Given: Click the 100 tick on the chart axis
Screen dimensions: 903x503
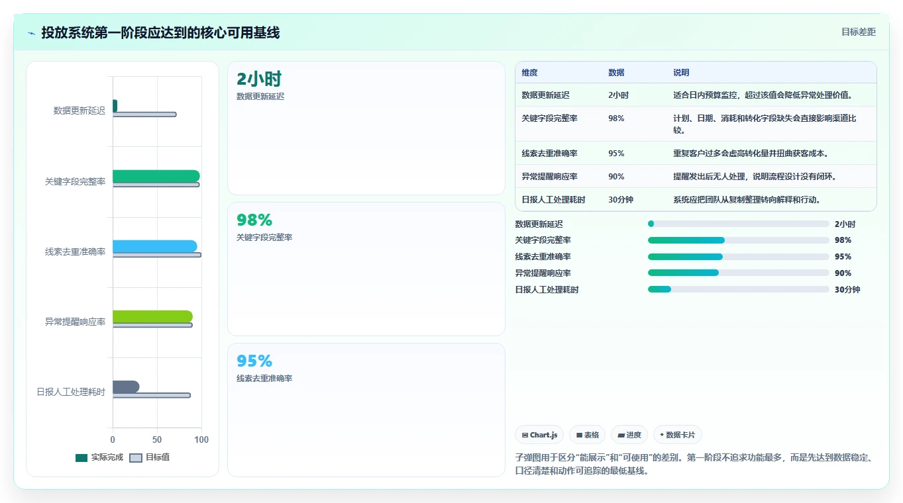Looking at the screenshot, I should 201,439.
